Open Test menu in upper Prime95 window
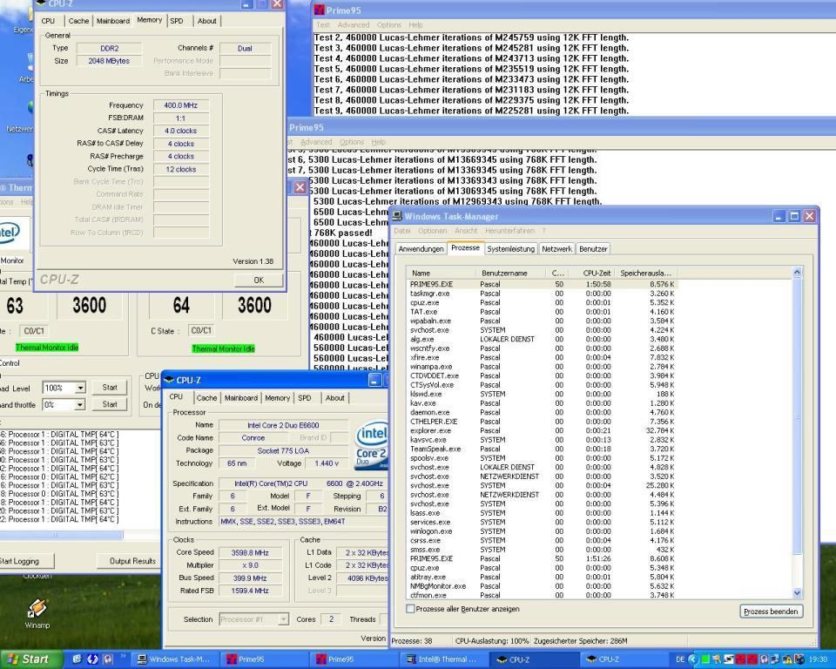The image size is (836, 669). pyautogui.click(x=322, y=25)
